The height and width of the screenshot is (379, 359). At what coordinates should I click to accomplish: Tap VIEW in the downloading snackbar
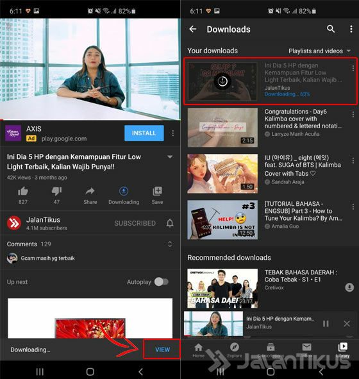tap(162, 350)
